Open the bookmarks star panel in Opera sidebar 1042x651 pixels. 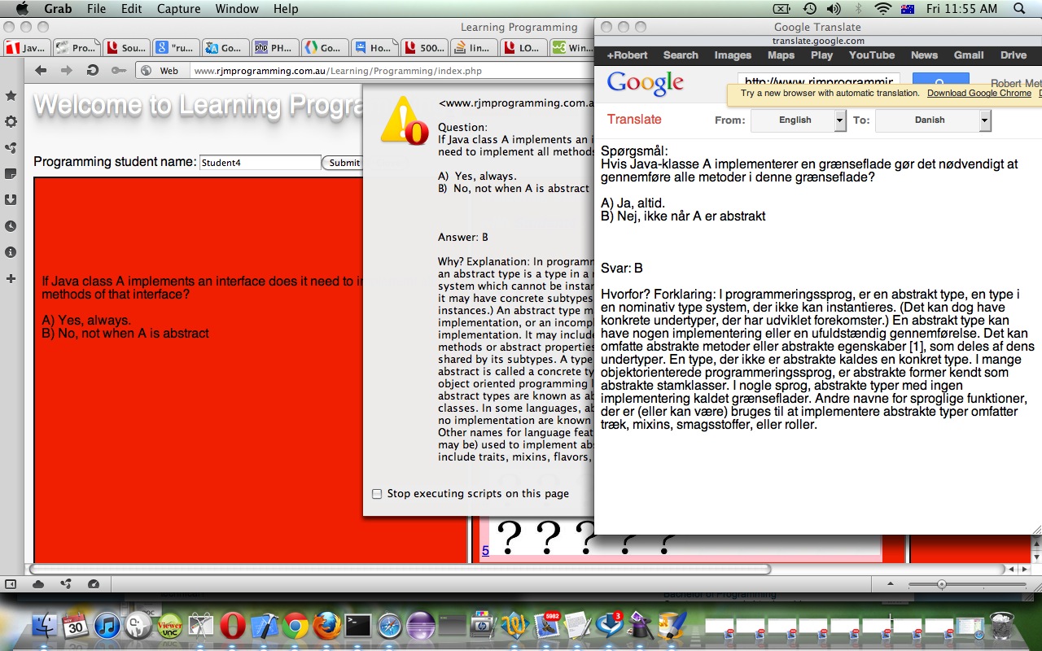[11, 96]
